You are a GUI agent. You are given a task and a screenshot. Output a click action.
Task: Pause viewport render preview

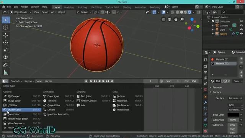tap(199, 12)
